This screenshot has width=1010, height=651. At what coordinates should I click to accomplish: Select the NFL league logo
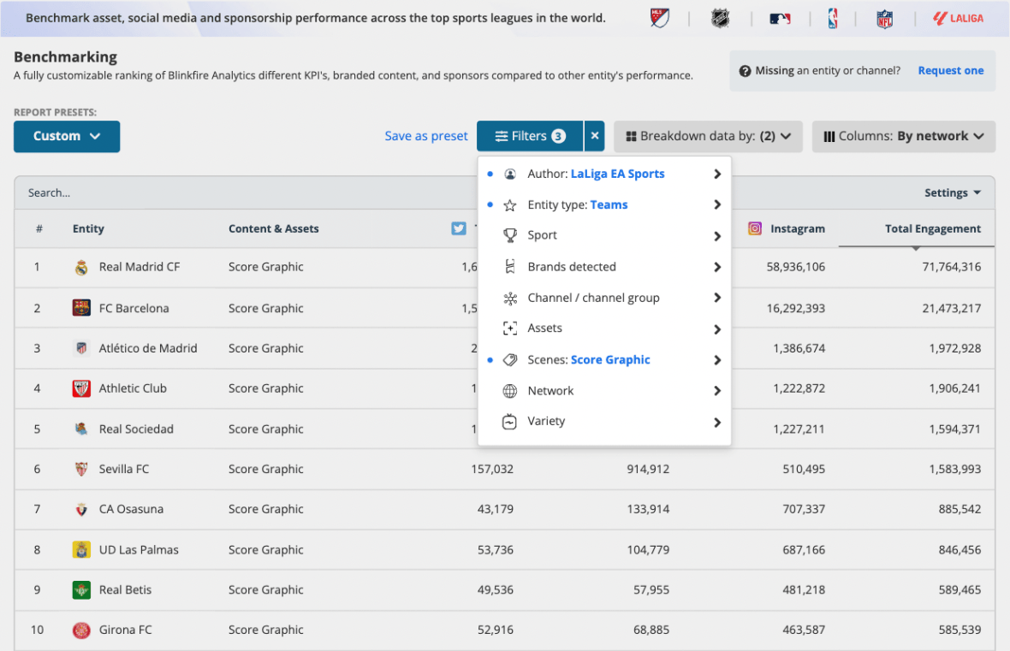point(884,18)
